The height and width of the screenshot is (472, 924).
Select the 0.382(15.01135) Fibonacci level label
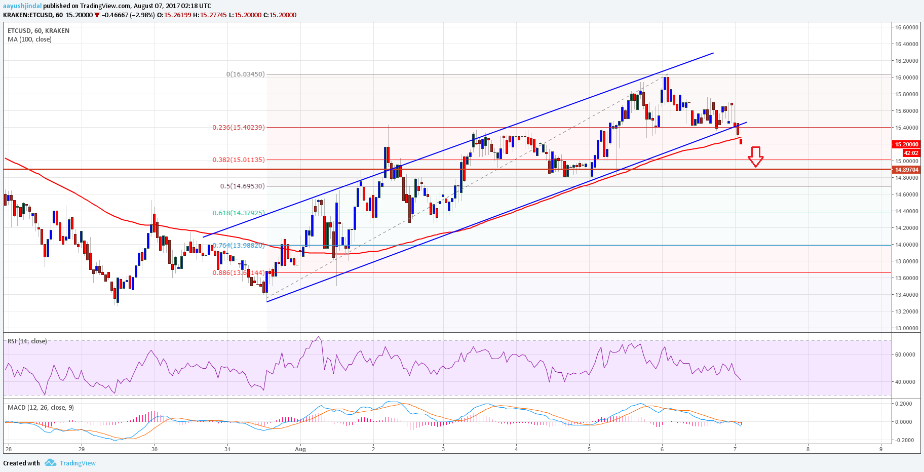238,160
